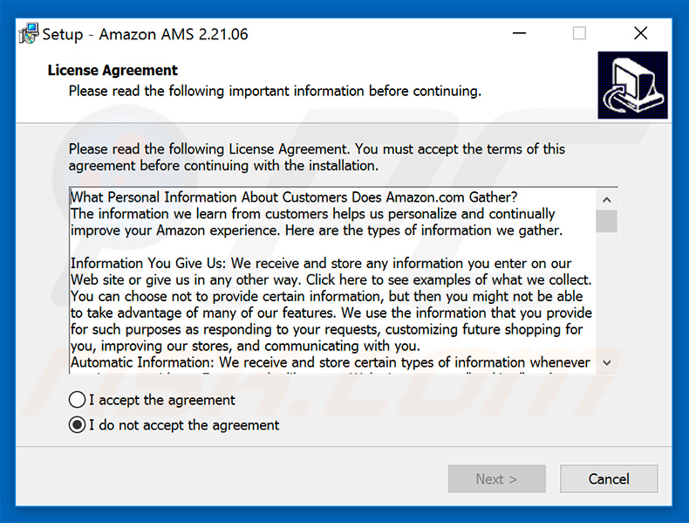
Task: Click the scrollbar track below the thumb
Action: (x=607, y=292)
